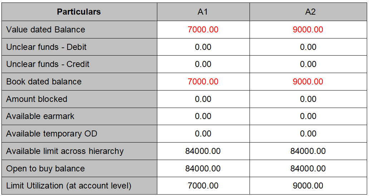The height and width of the screenshot is (196, 370).
Task: Select the Amount blocked row label
Action: tap(37, 99)
